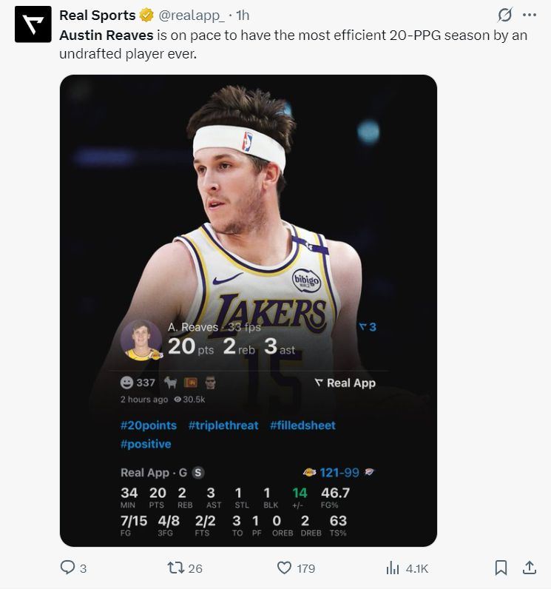This screenshot has width=551, height=589.
Task: Click the #triplethreat hashtag
Action: point(223,425)
